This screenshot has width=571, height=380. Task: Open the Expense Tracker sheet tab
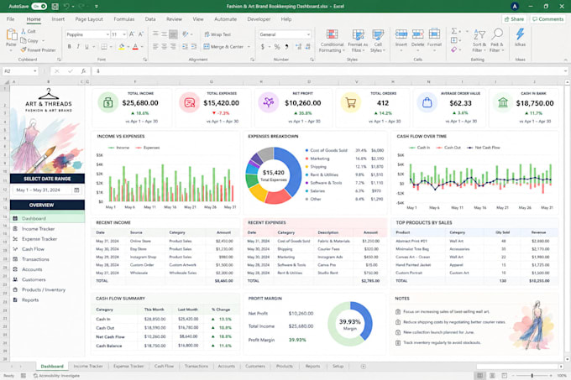tap(128, 367)
